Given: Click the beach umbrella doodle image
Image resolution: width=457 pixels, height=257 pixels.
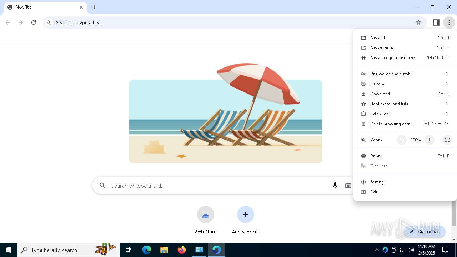Looking at the screenshot, I should point(226,113).
